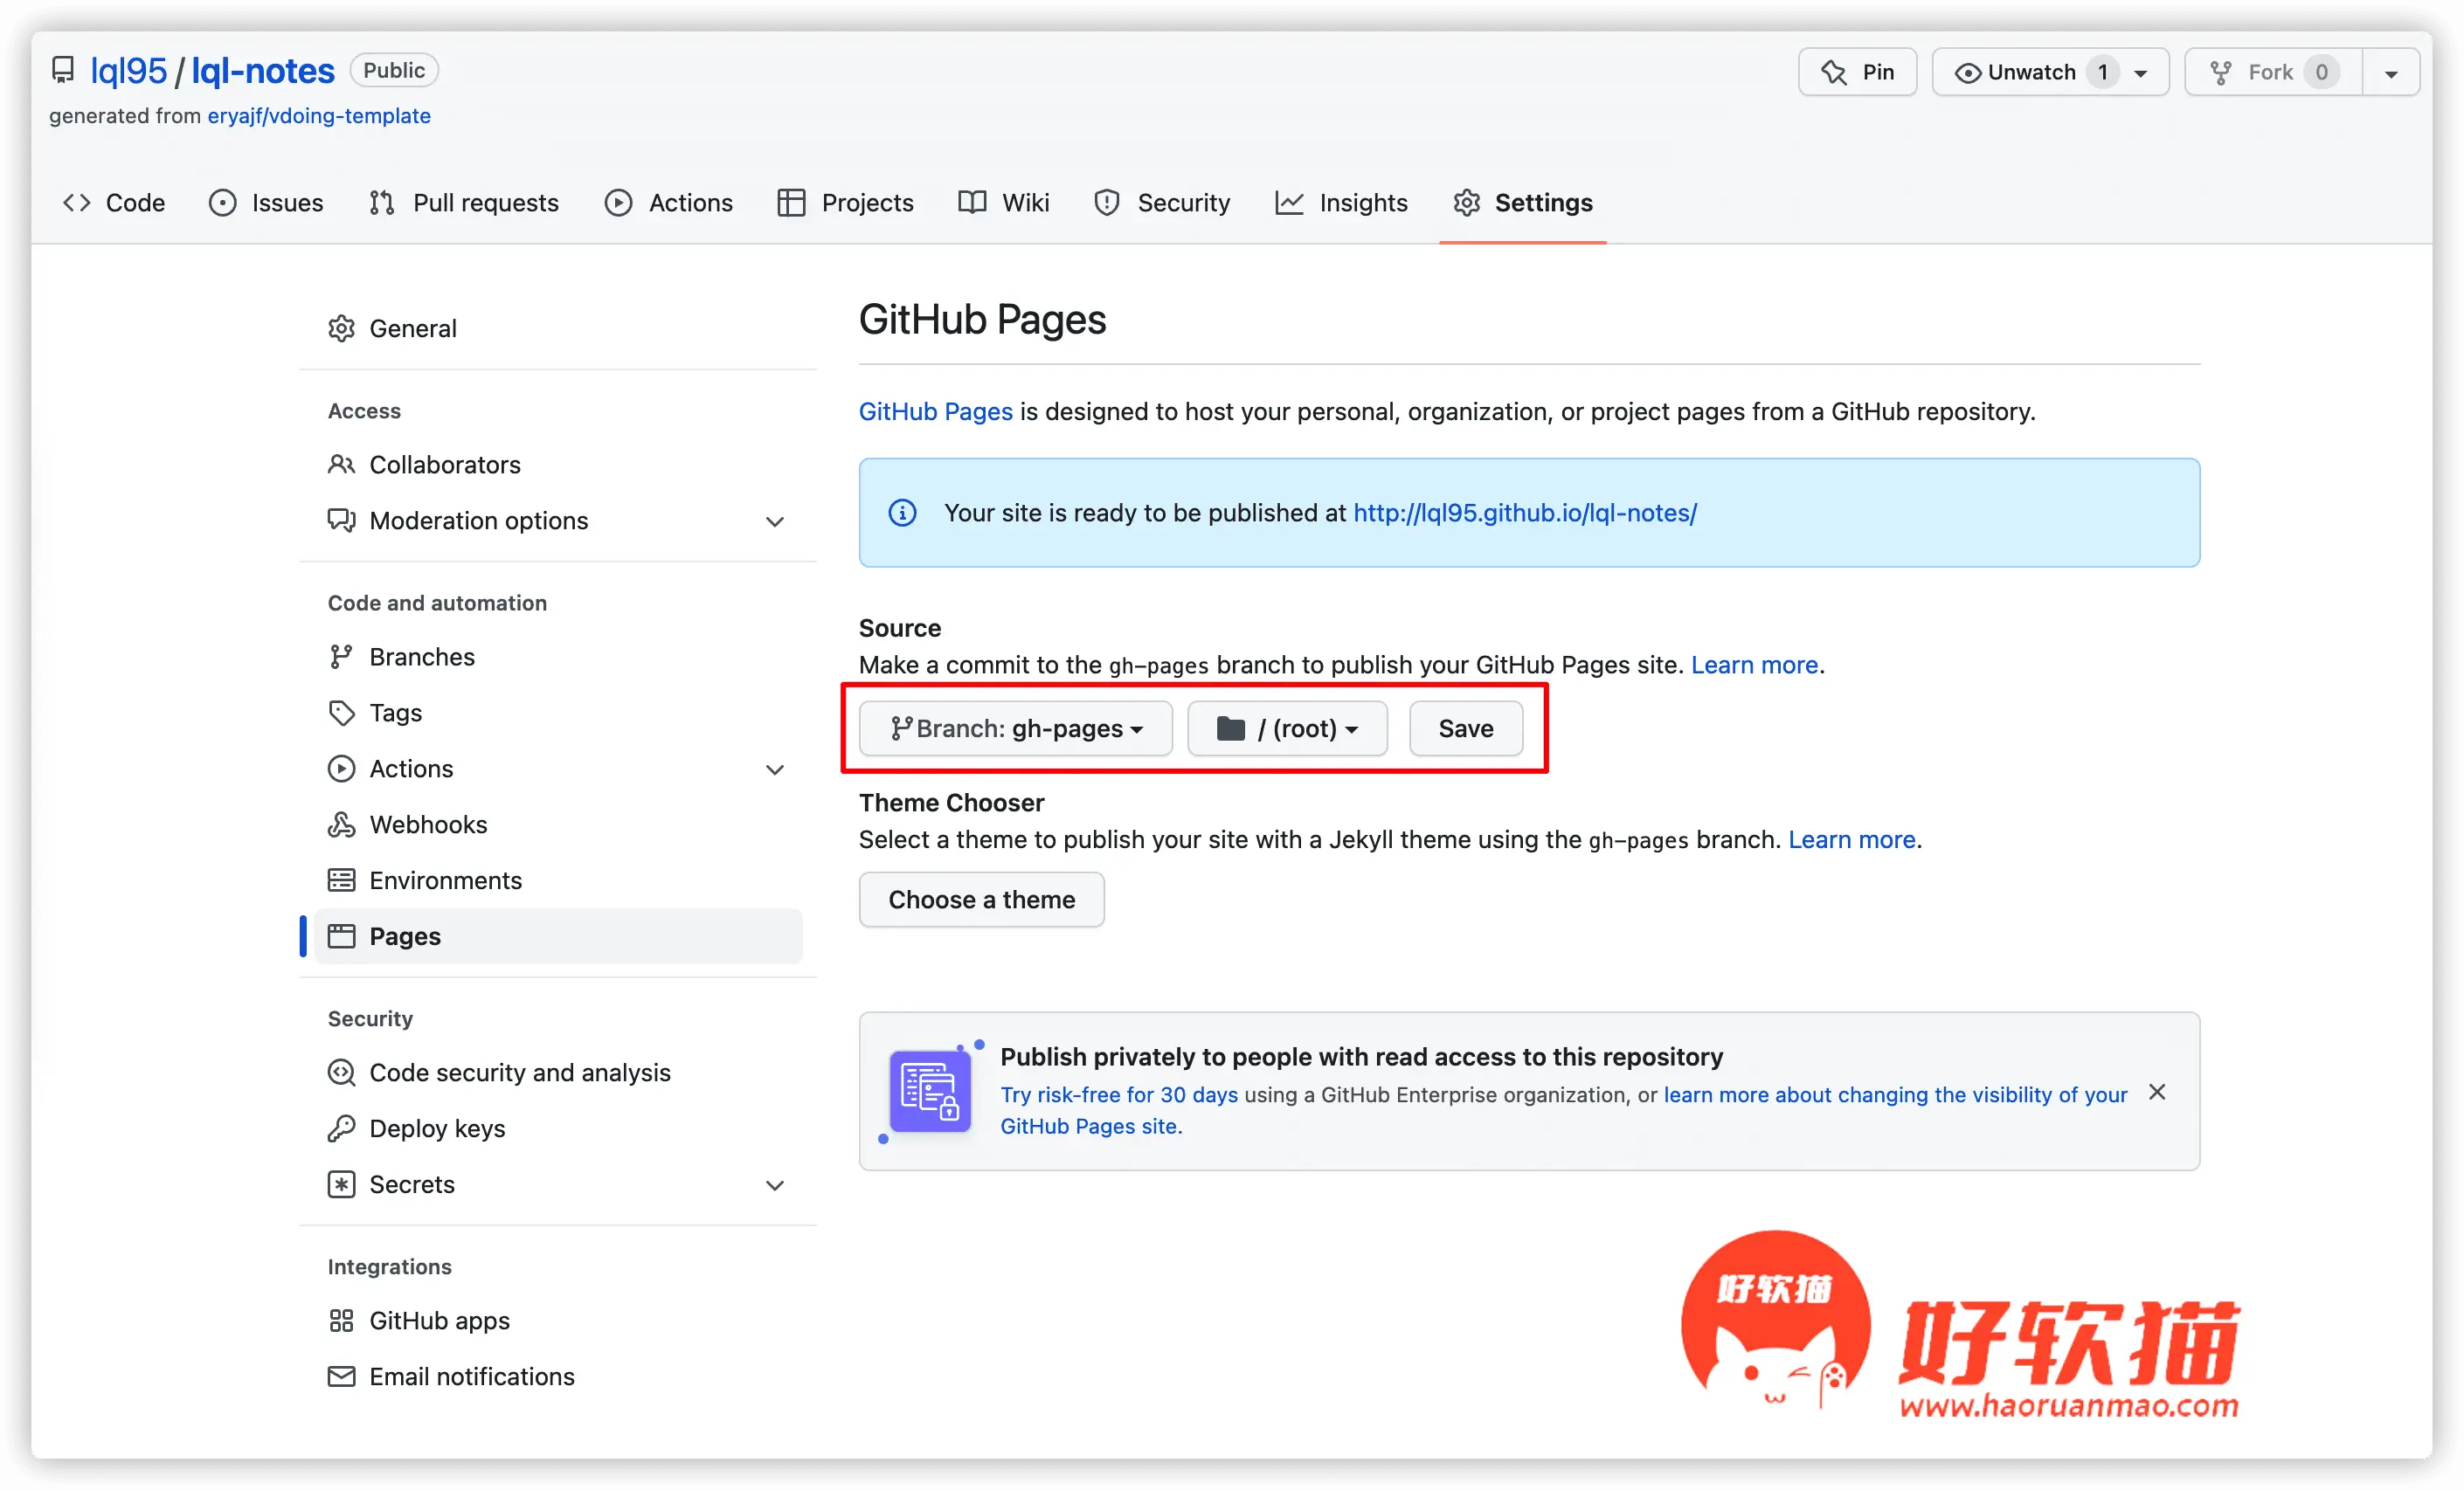Open Email notifications settings

pos(558,1376)
